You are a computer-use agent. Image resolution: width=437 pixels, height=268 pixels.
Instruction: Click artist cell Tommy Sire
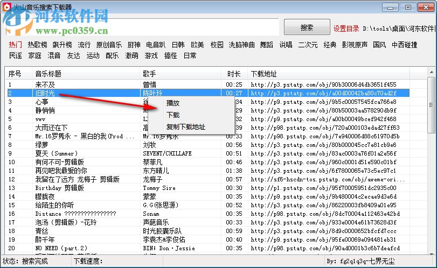159,188
